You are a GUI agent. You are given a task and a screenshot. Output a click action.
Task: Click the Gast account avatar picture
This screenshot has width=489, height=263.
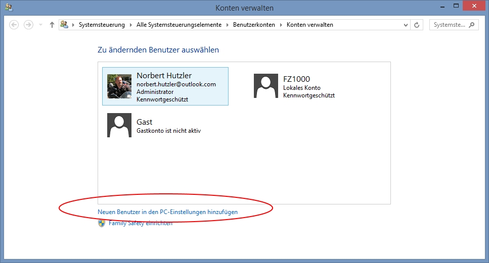point(119,125)
